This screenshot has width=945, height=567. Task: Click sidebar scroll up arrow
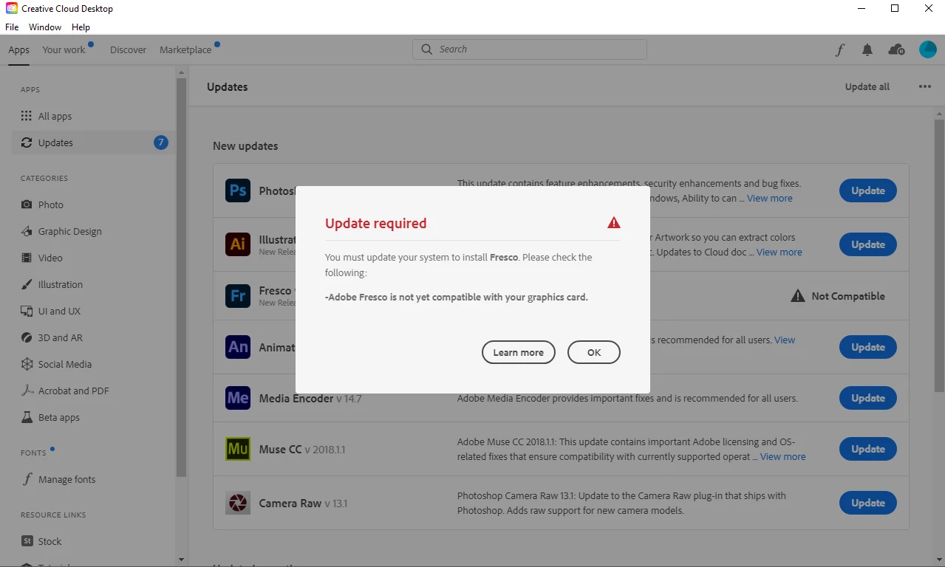coord(181,72)
